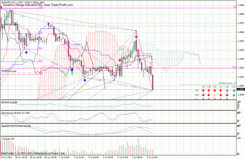Click the yellow sideways T/K arrow in the SM row
Screen dimensions: 245x159
(214, 95)
